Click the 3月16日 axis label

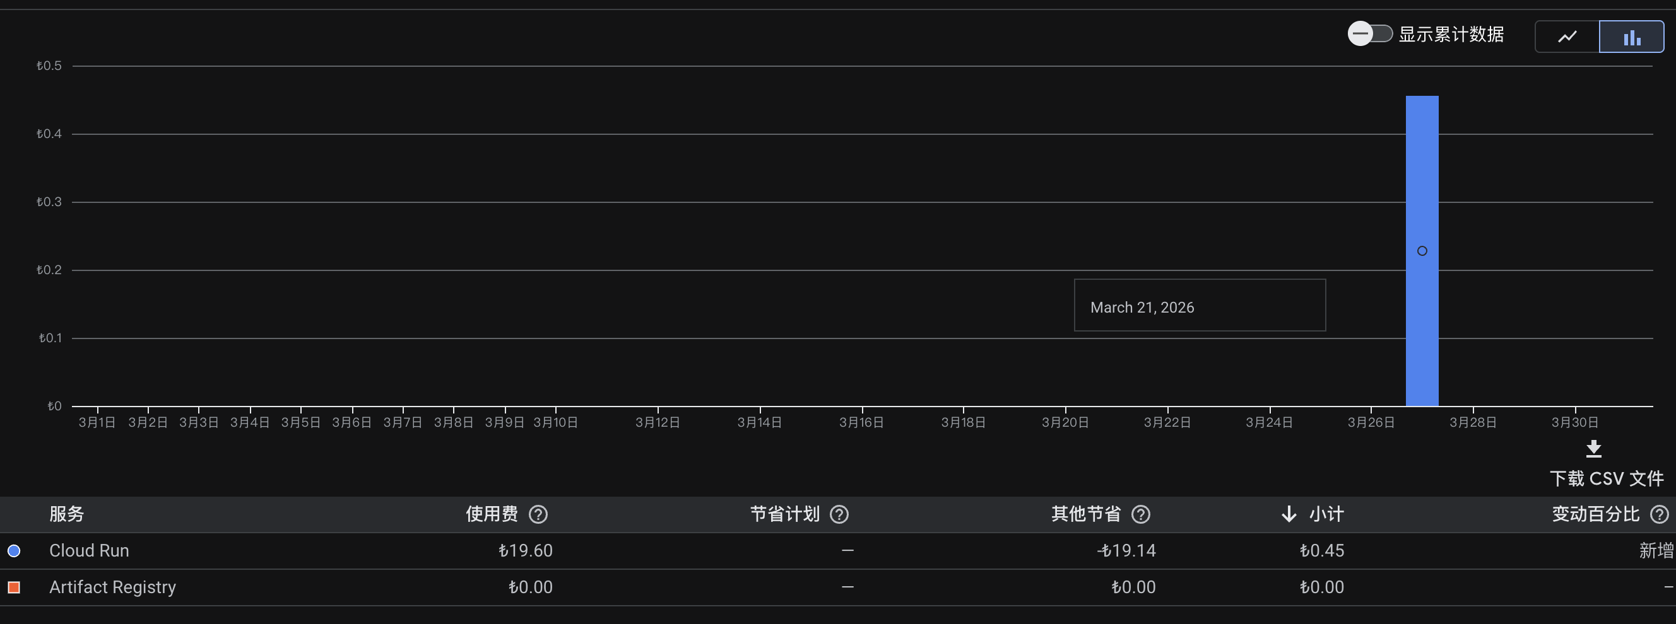pos(861,422)
